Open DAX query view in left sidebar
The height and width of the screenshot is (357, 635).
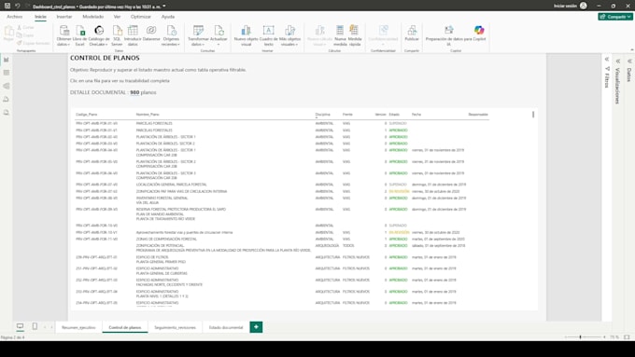[x=7, y=99]
